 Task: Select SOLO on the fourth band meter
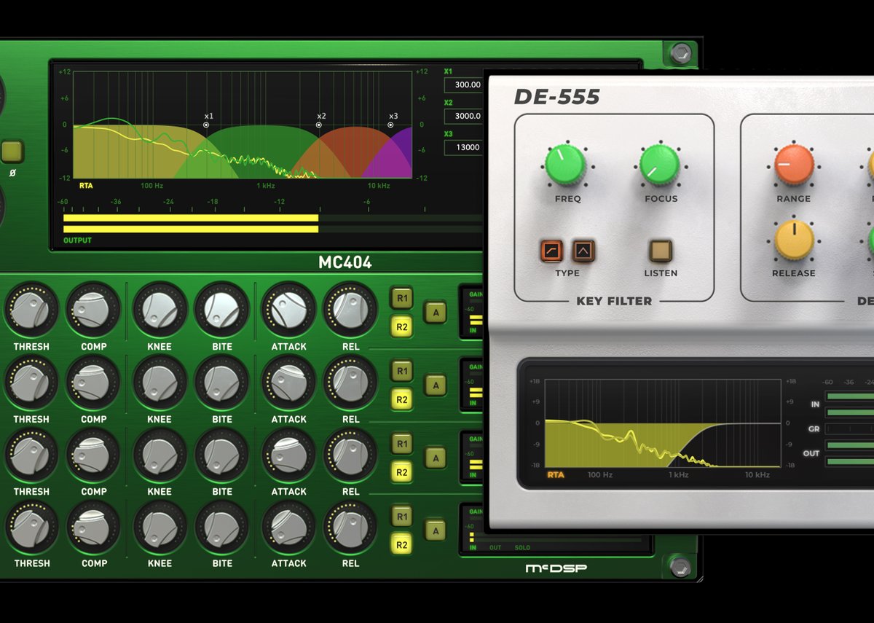[x=522, y=547]
